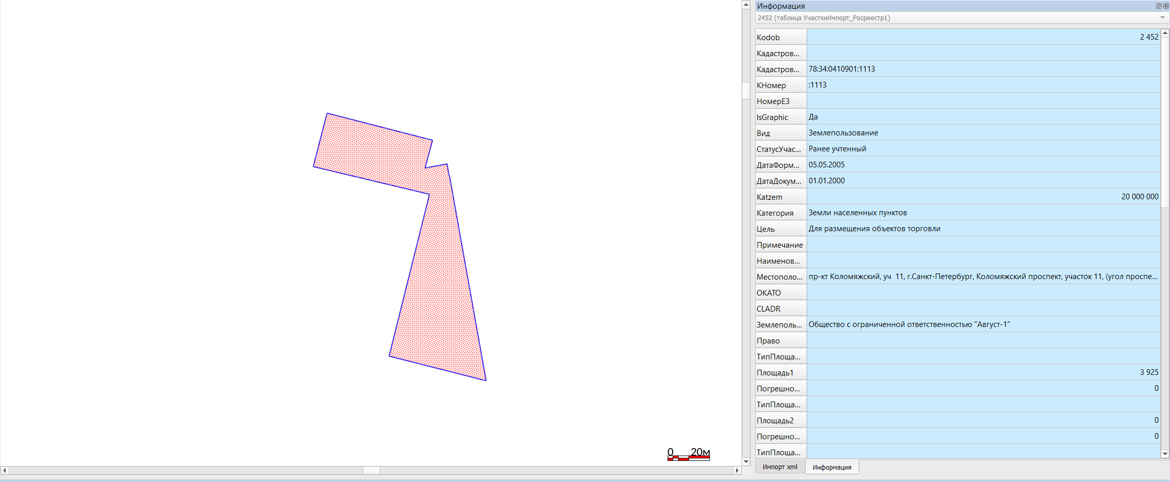Click the map's scroll-up arrow
This screenshot has height=482, width=1170.
[x=746, y=5]
